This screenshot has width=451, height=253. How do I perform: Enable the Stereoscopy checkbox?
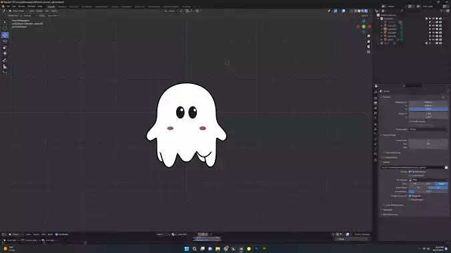coord(384,157)
